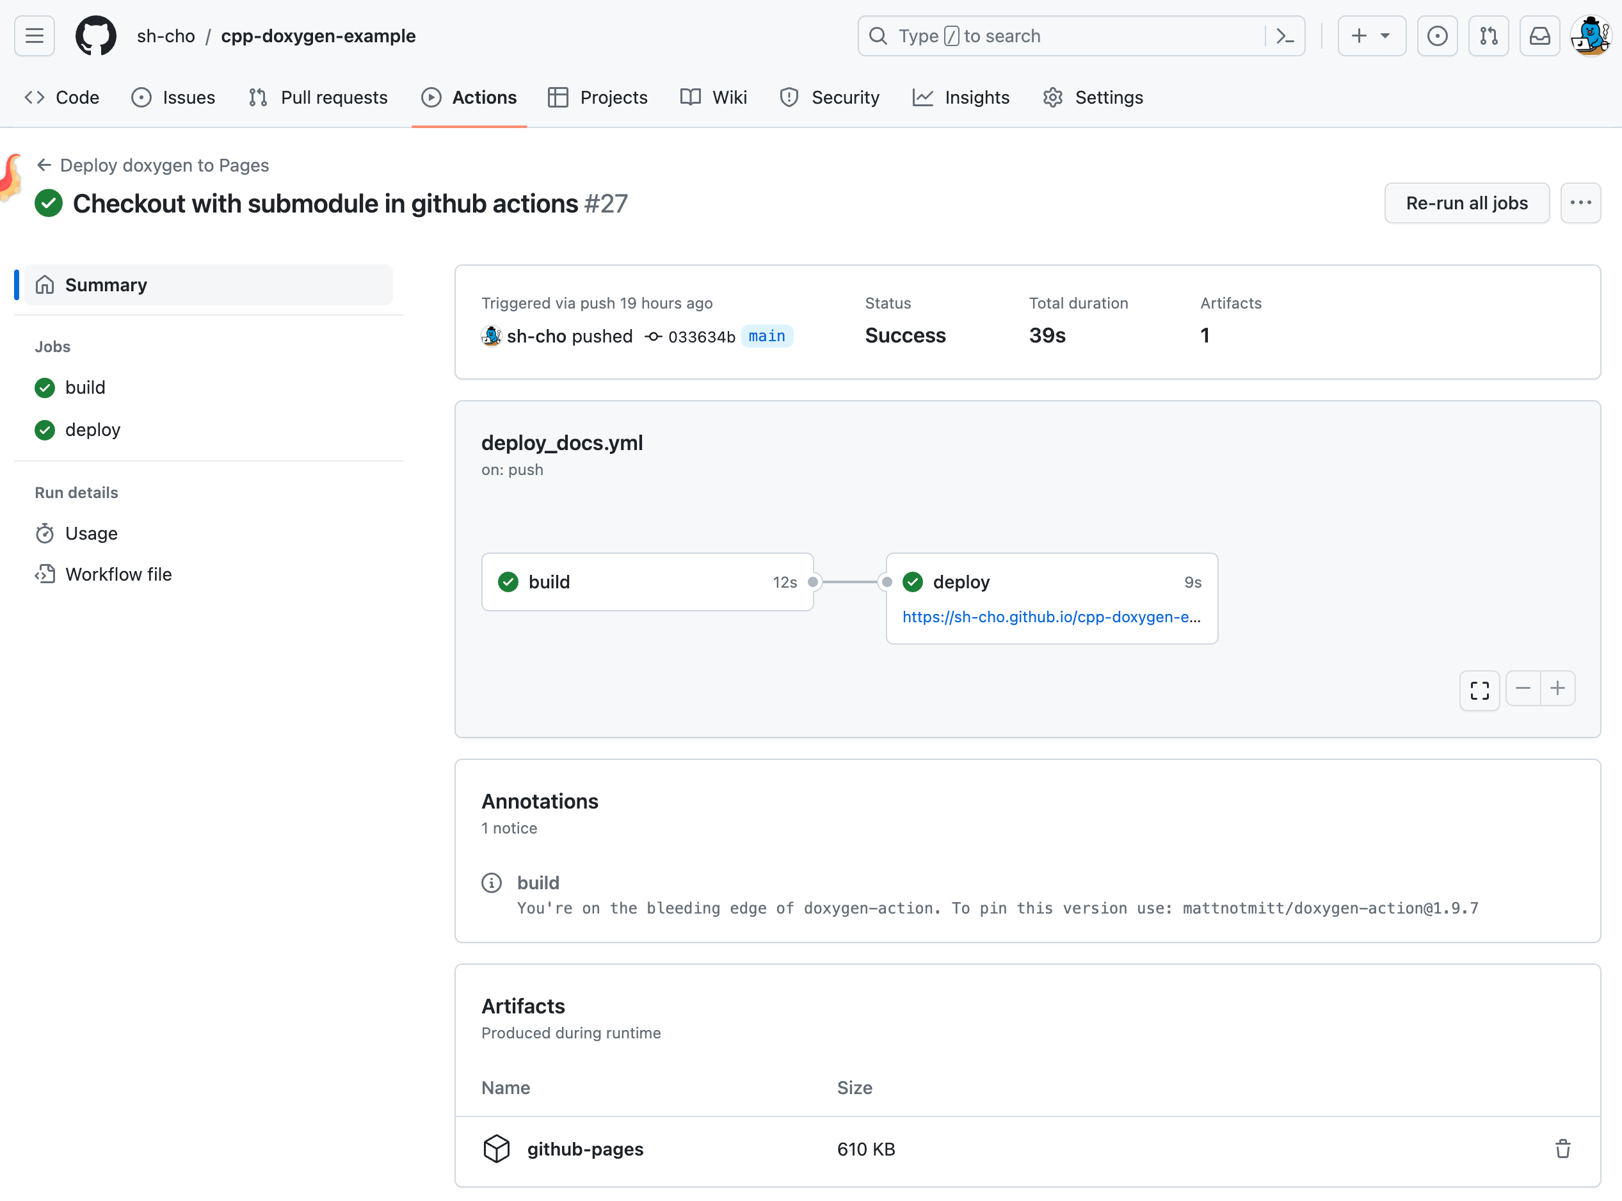
Task: Select the Usage stopwatch icon in sidebar
Action: [x=45, y=533]
